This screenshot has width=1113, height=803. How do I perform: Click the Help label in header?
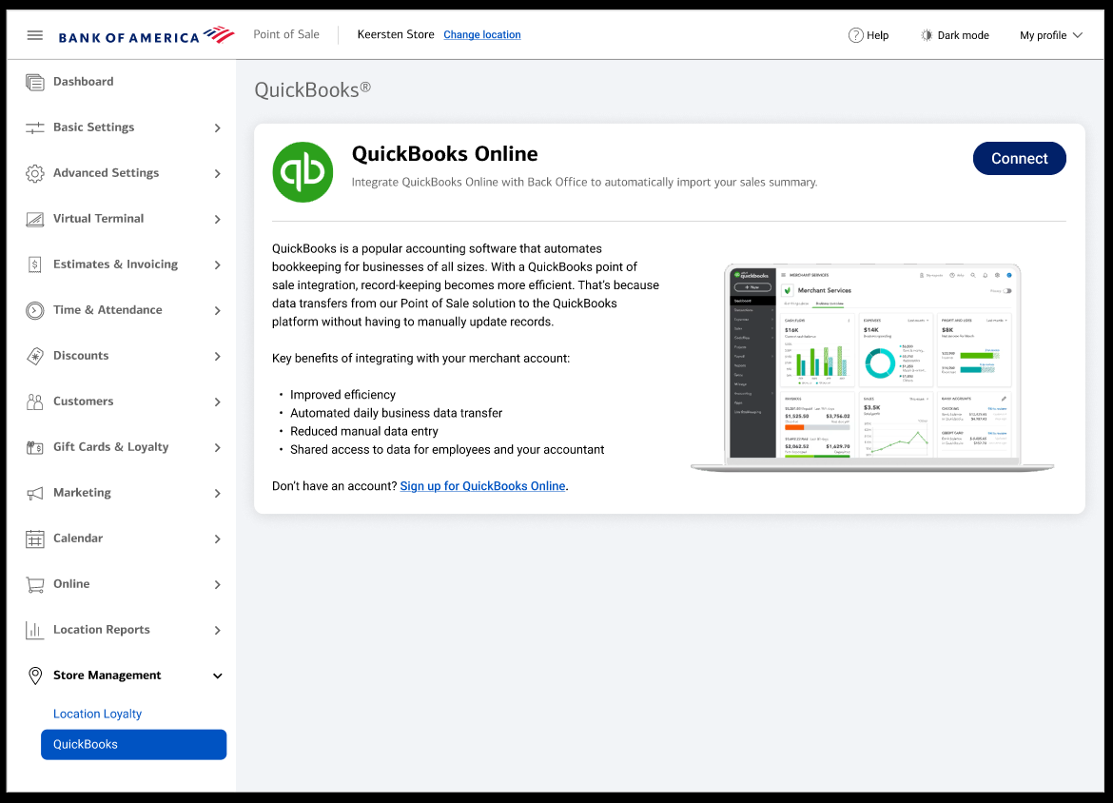click(877, 35)
